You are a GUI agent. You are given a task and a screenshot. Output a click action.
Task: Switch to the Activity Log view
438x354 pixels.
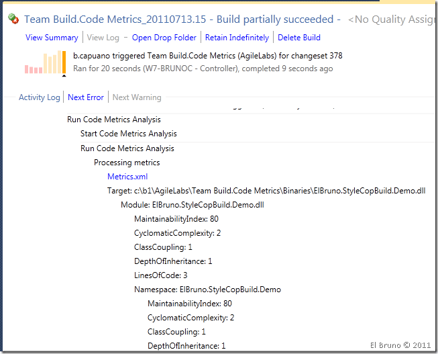(40, 97)
